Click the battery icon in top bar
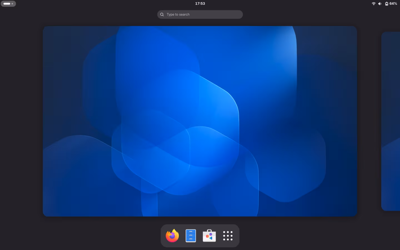Image resolution: width=400 pixels, height=250 pixels. pyautogui.click(x=386, y=4)
